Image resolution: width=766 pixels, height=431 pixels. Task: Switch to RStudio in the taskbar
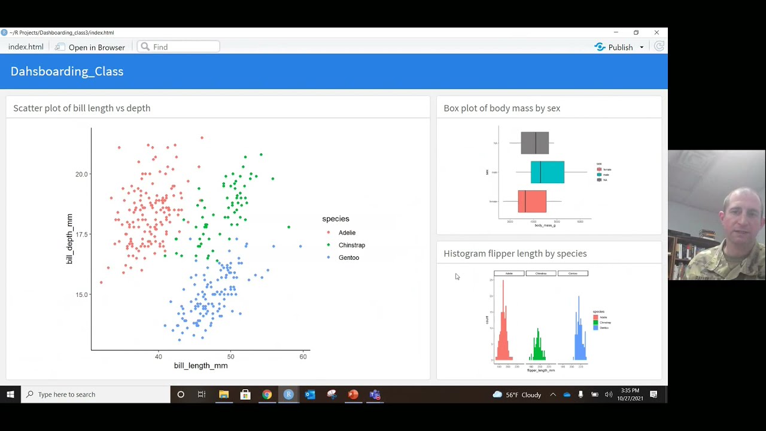[288, 394]
